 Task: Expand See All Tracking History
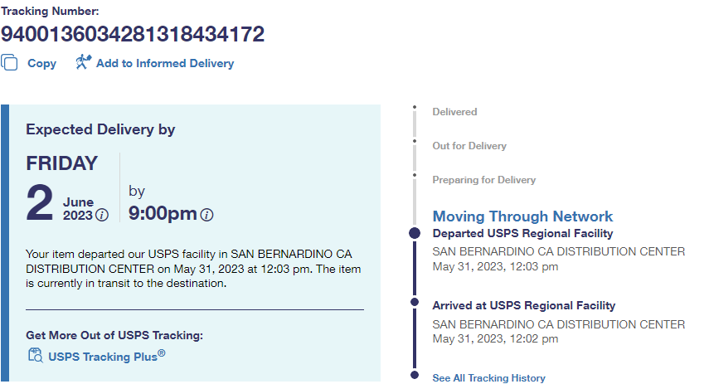[488, 378]
